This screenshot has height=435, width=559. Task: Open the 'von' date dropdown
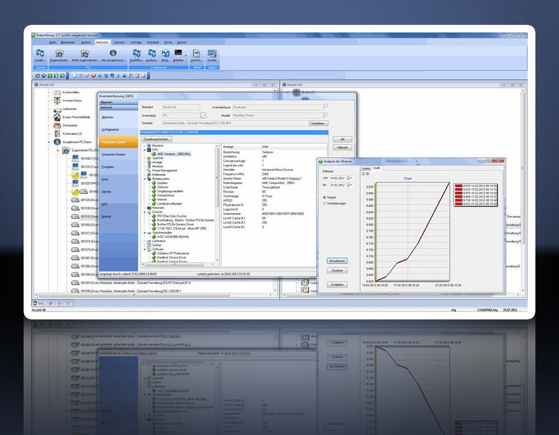(352, 178)
